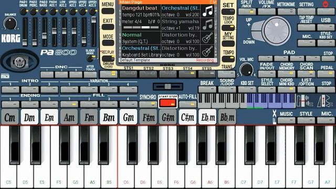Tap the guitar icon in the Normal System row
Viewport: 336px width, 189px height.
(x=208, y=37)
